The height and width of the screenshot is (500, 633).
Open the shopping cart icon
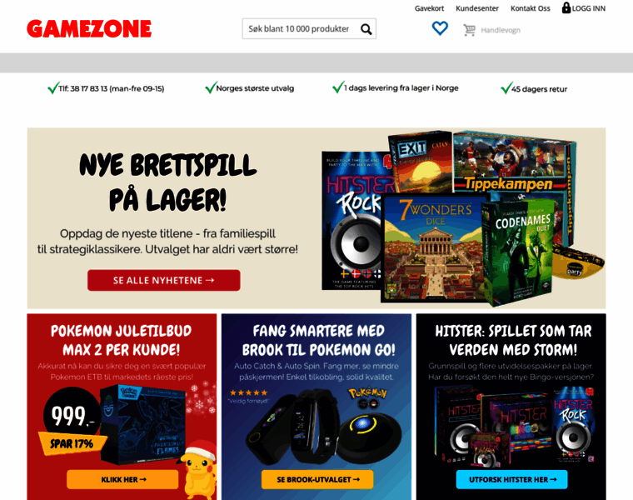pyautogui.click(x=469, y=30)
